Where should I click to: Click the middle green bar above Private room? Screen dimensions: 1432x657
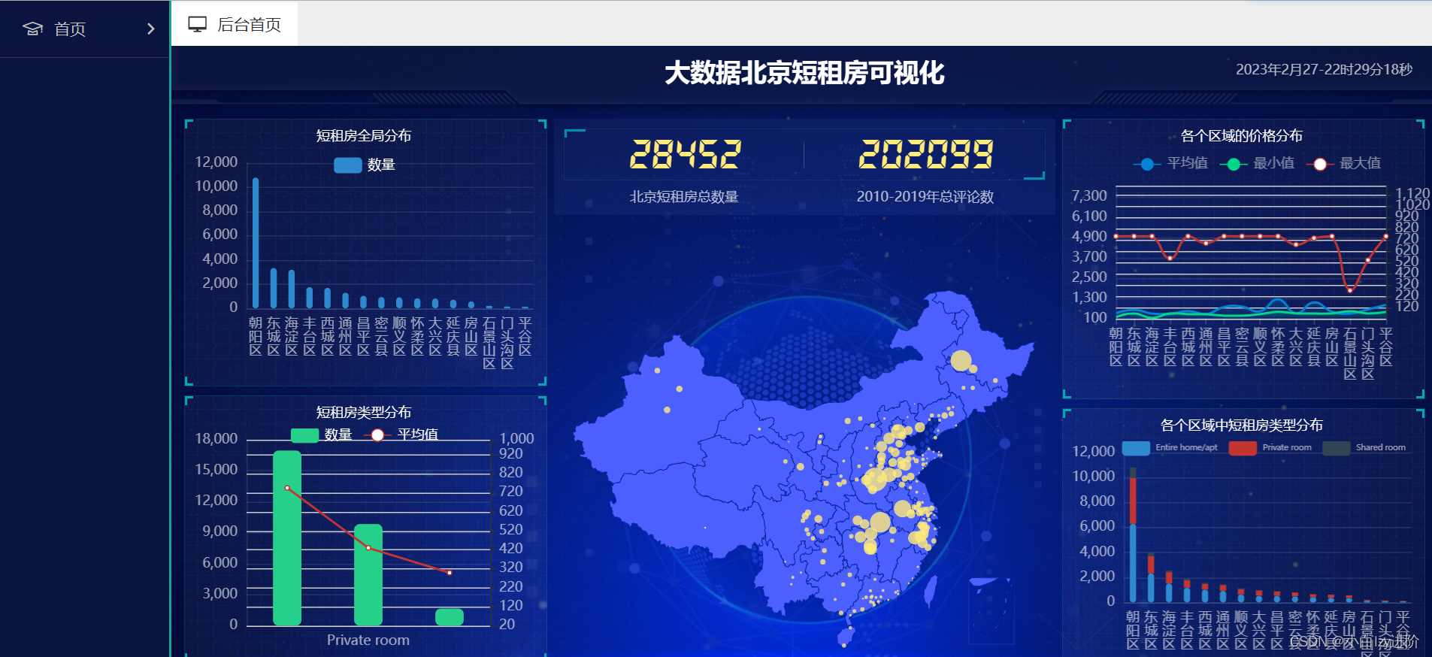tap(368, 575)
